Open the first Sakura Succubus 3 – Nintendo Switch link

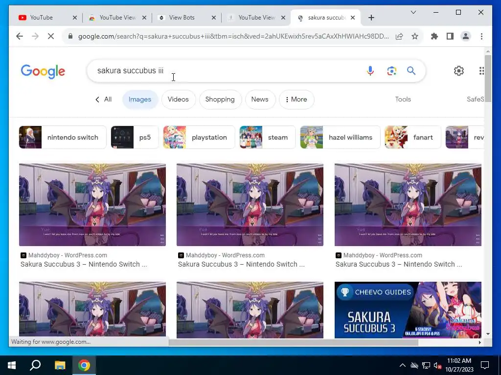coord(84,264)
